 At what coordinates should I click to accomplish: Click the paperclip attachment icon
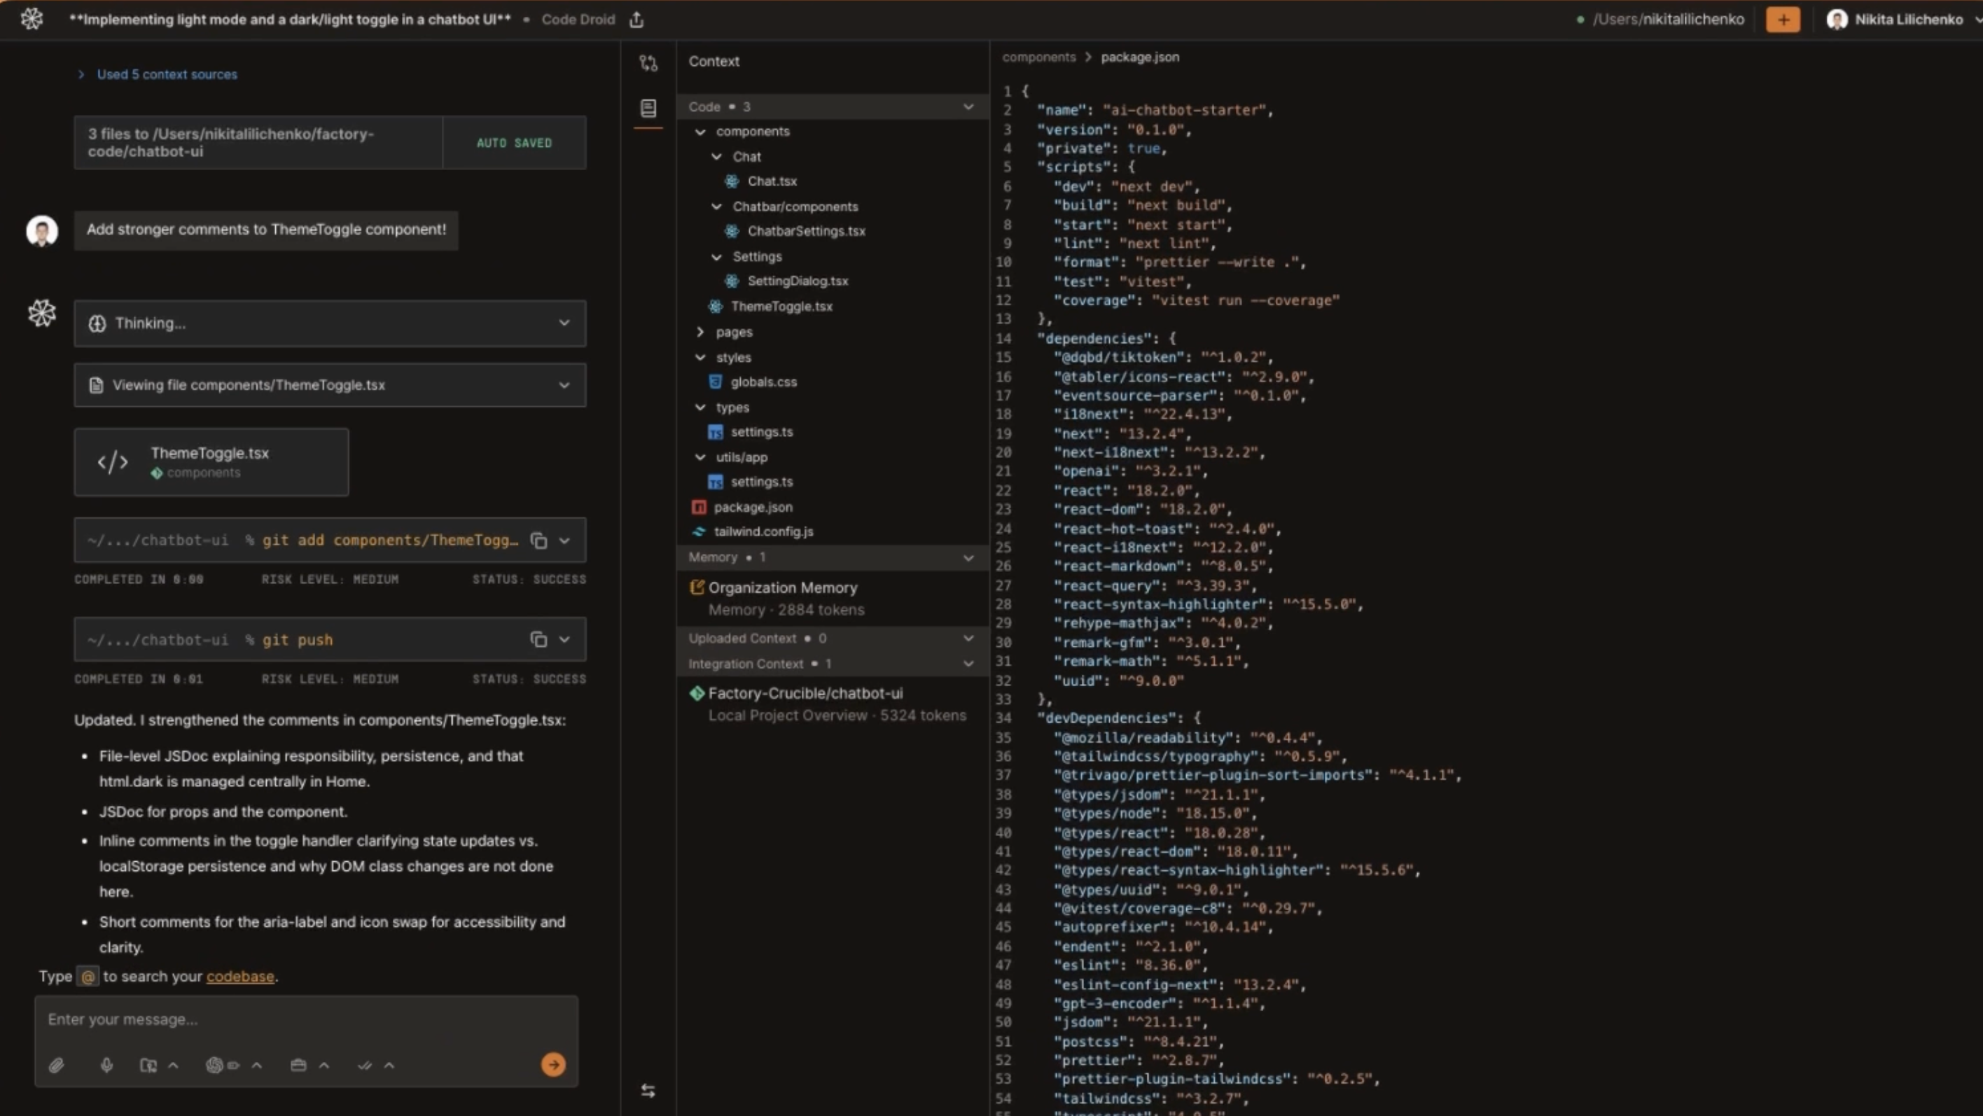56,1065
